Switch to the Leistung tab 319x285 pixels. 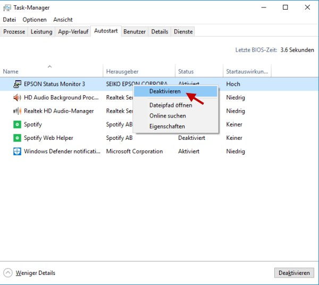pos(41,32)
